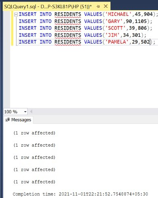Click the first '(1 row affected)' message
The image size is (158, 198).
click(35, 133)
